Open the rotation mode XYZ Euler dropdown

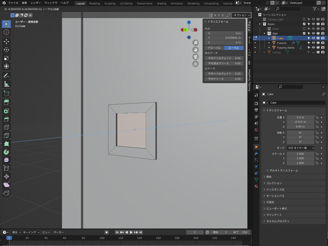(x=300, y=148)
